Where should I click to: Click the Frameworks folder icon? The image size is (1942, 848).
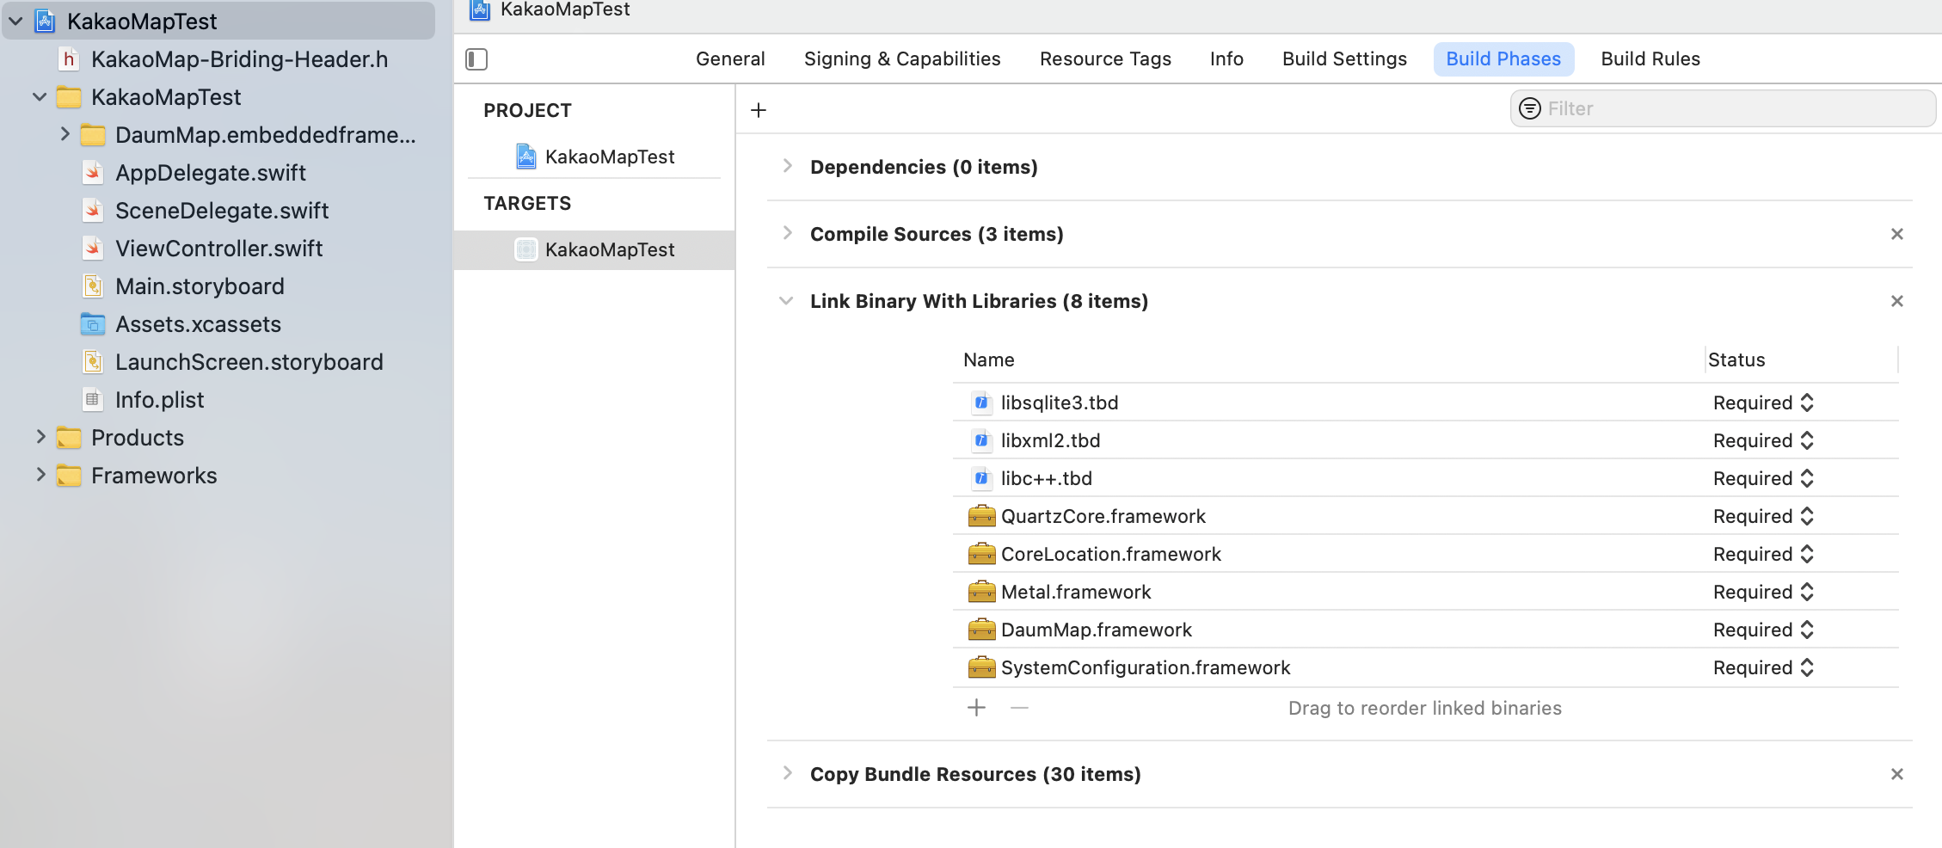coord(69,476)
